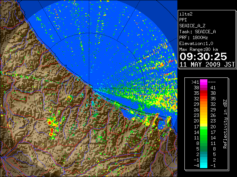Screen dimensions: 237x177
Task: Click the bright green 14-17 dBZ legend color
Action: (x=204, y=132)
